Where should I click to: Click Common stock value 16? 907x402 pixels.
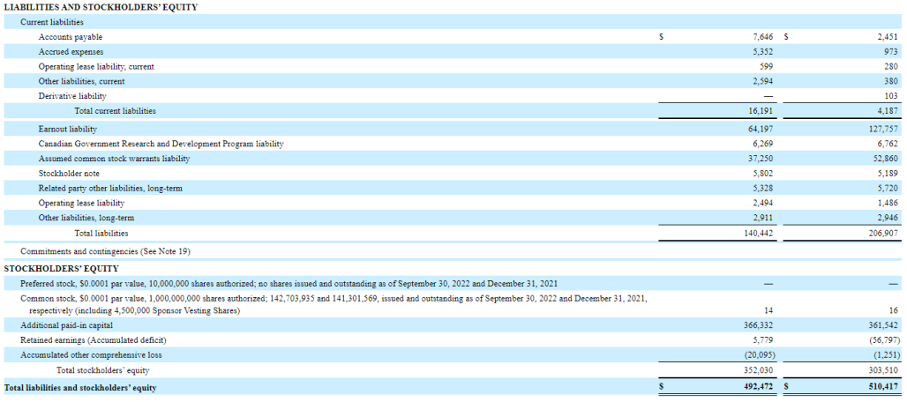[x=894, y=311]
